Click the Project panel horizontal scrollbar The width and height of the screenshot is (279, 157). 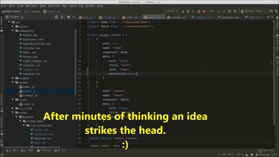(x=32, y=147)
